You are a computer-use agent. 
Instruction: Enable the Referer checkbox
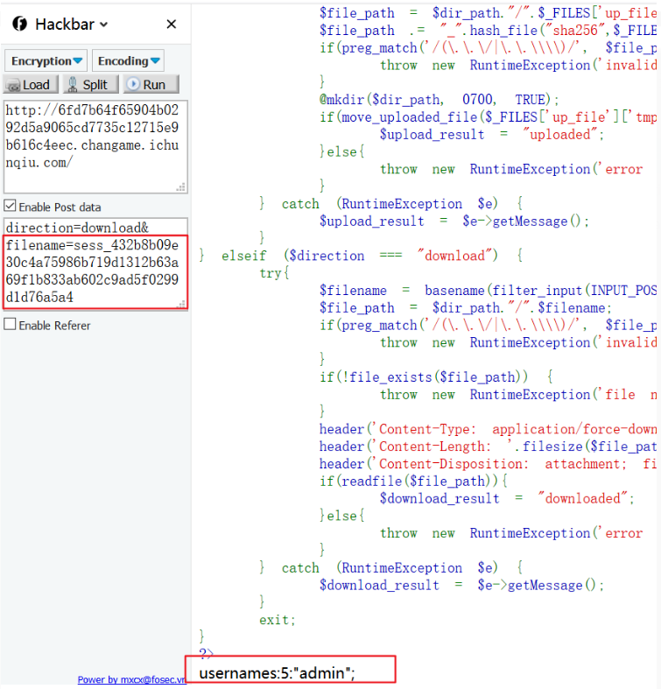(x=11, y=325)
